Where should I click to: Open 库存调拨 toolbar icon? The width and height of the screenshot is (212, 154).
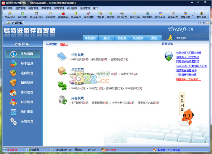89,15
